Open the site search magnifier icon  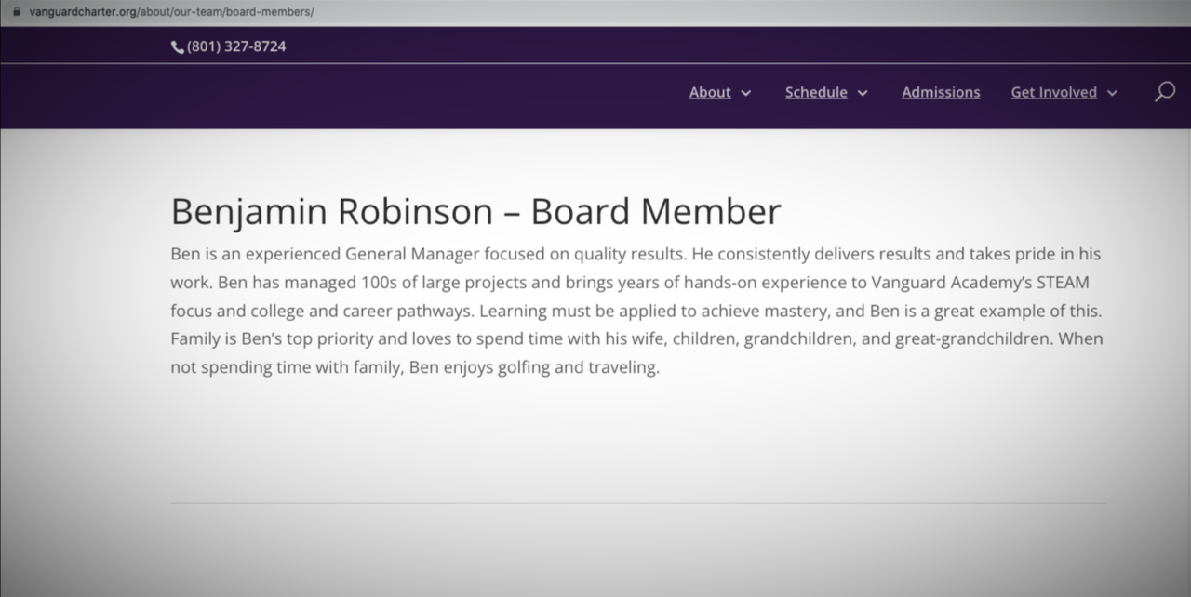[x=1164, y=92]
